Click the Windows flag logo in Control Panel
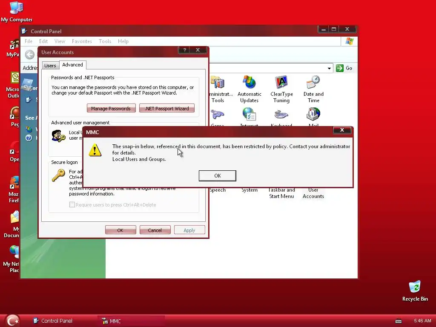 point(349,41)
